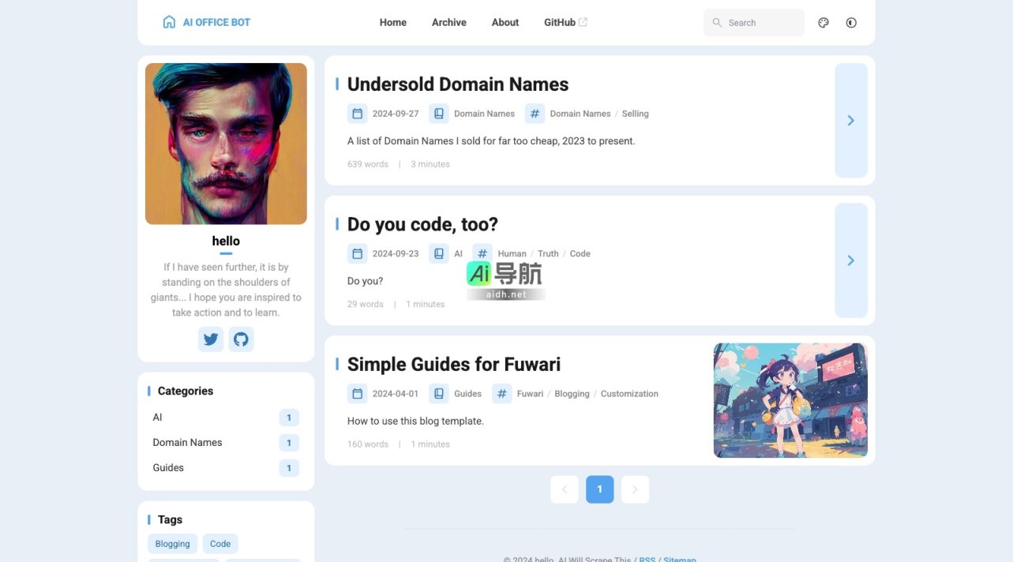Switch to the Archive section
This screenshot has width=1013, height=562.
click(x=448, y=22)
